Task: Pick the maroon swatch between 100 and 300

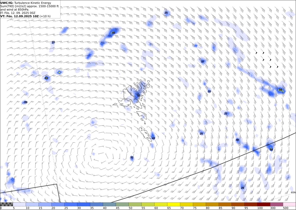Action: tap(264, 204)
